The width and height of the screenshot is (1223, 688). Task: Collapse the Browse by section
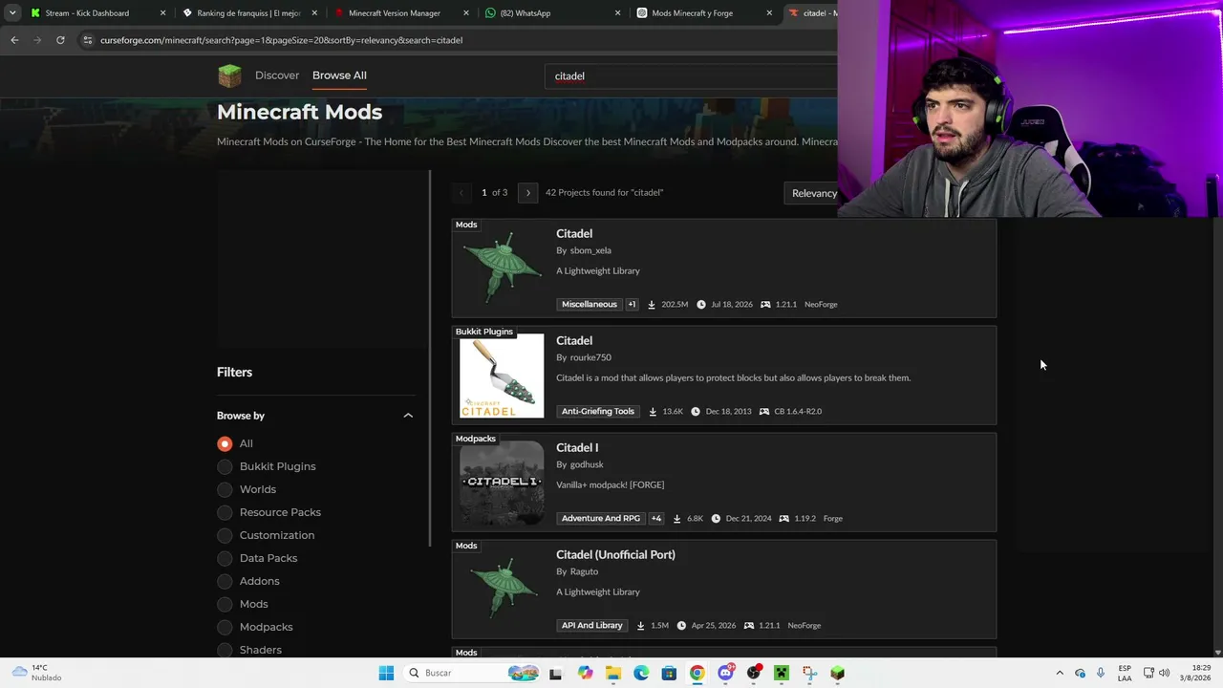click(x=408, y=416)
